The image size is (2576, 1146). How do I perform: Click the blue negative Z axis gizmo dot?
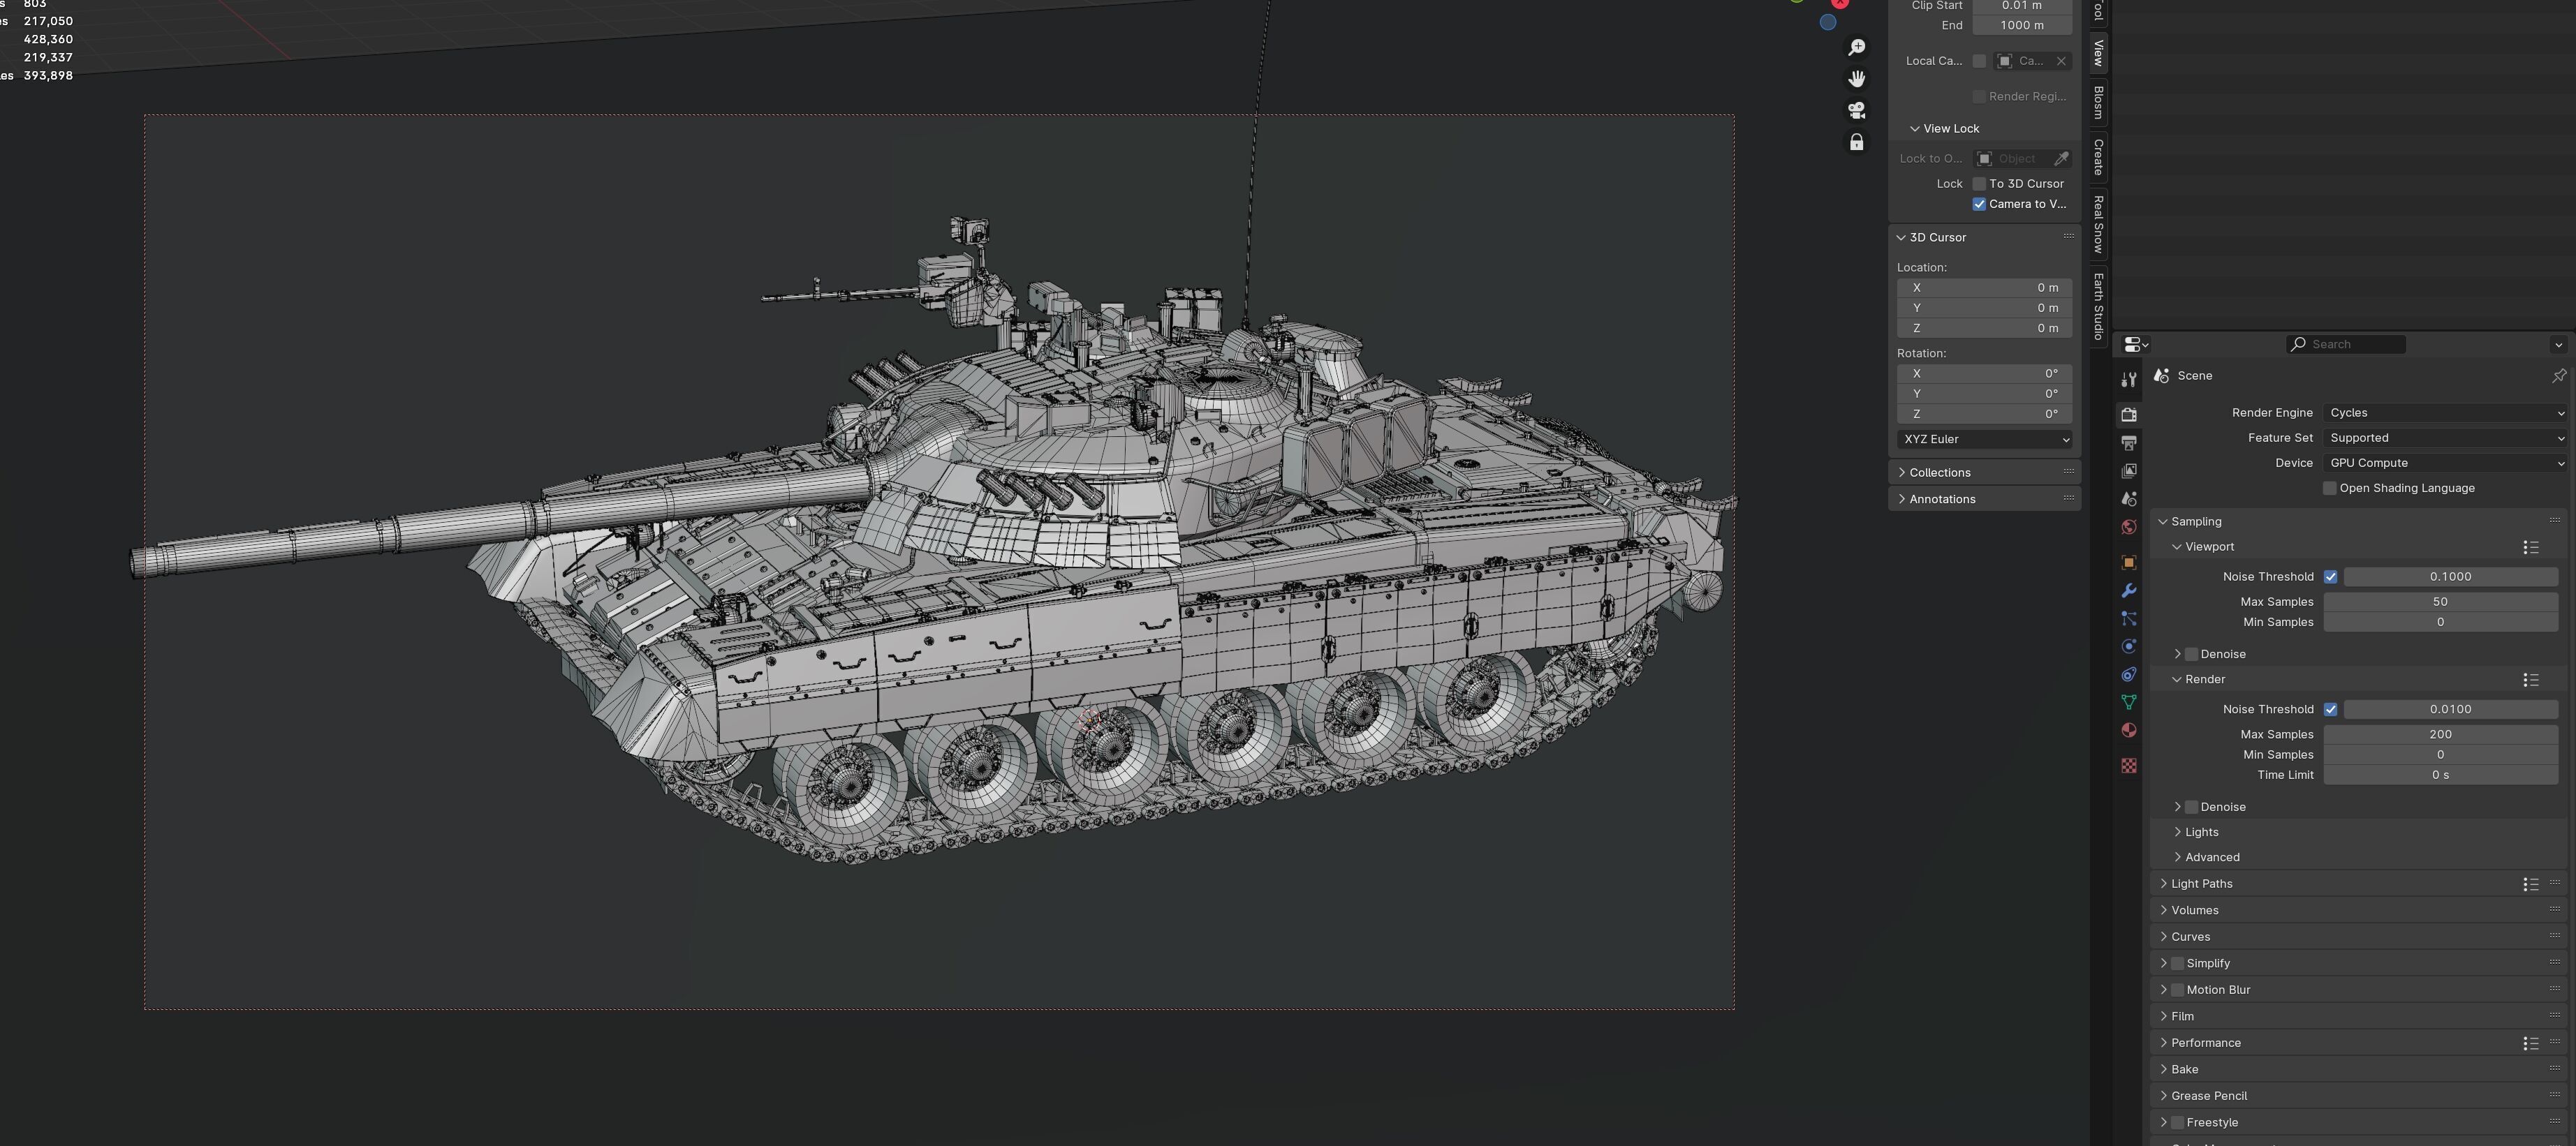tap(1828, 22)
